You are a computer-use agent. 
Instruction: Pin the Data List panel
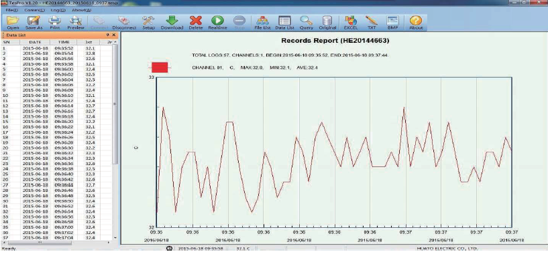click(x=108, y=35)
